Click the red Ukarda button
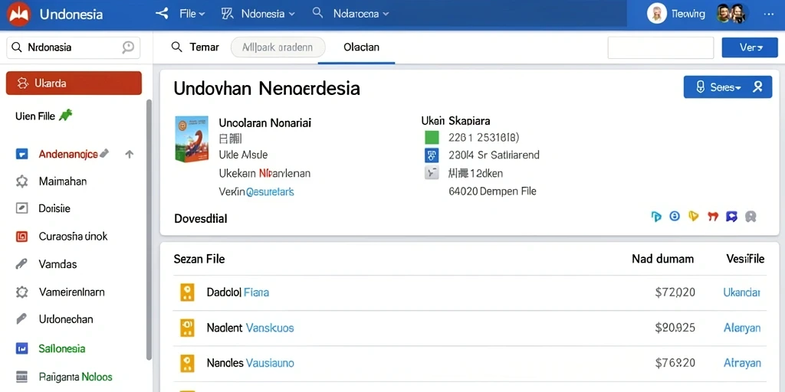The width and height of the screenshot is (785, 392). coord(74,83)
